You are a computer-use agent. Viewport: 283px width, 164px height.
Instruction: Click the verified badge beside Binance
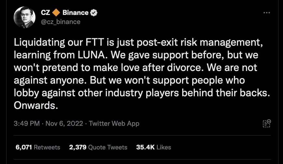point(94,13)
